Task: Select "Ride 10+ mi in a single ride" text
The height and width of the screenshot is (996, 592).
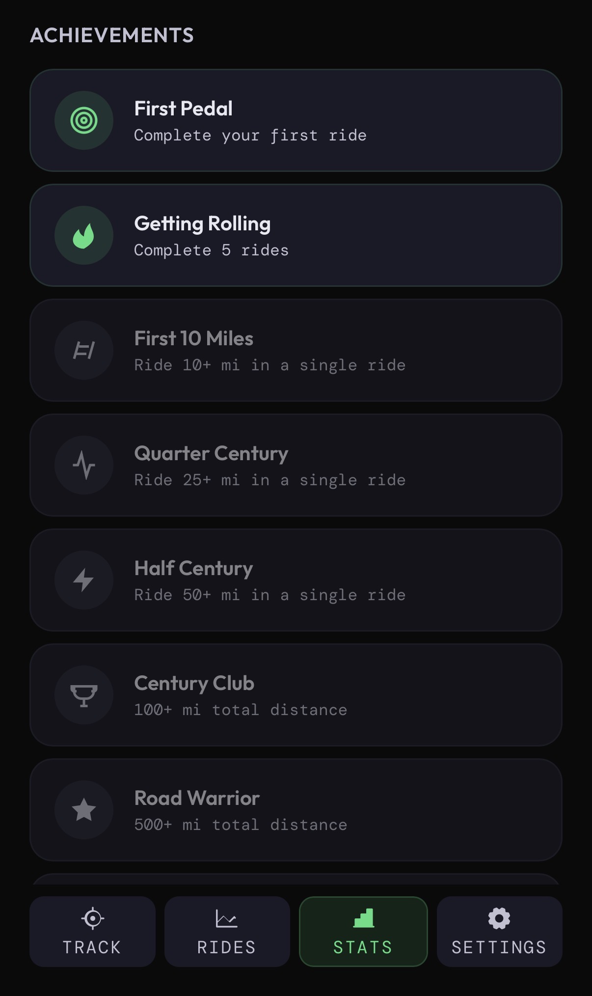Action: coord(270,365)
